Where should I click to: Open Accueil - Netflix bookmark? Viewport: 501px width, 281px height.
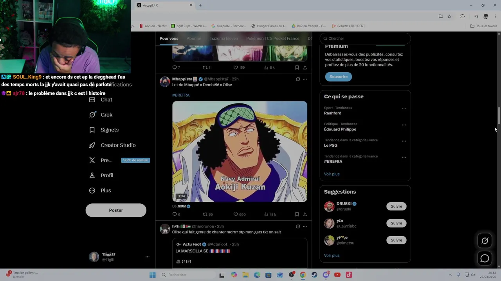pyautogui.click(x=153, y=26)
